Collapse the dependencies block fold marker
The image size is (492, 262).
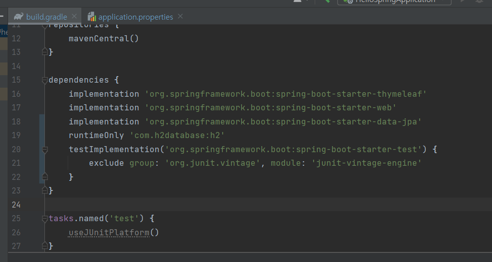44,80
